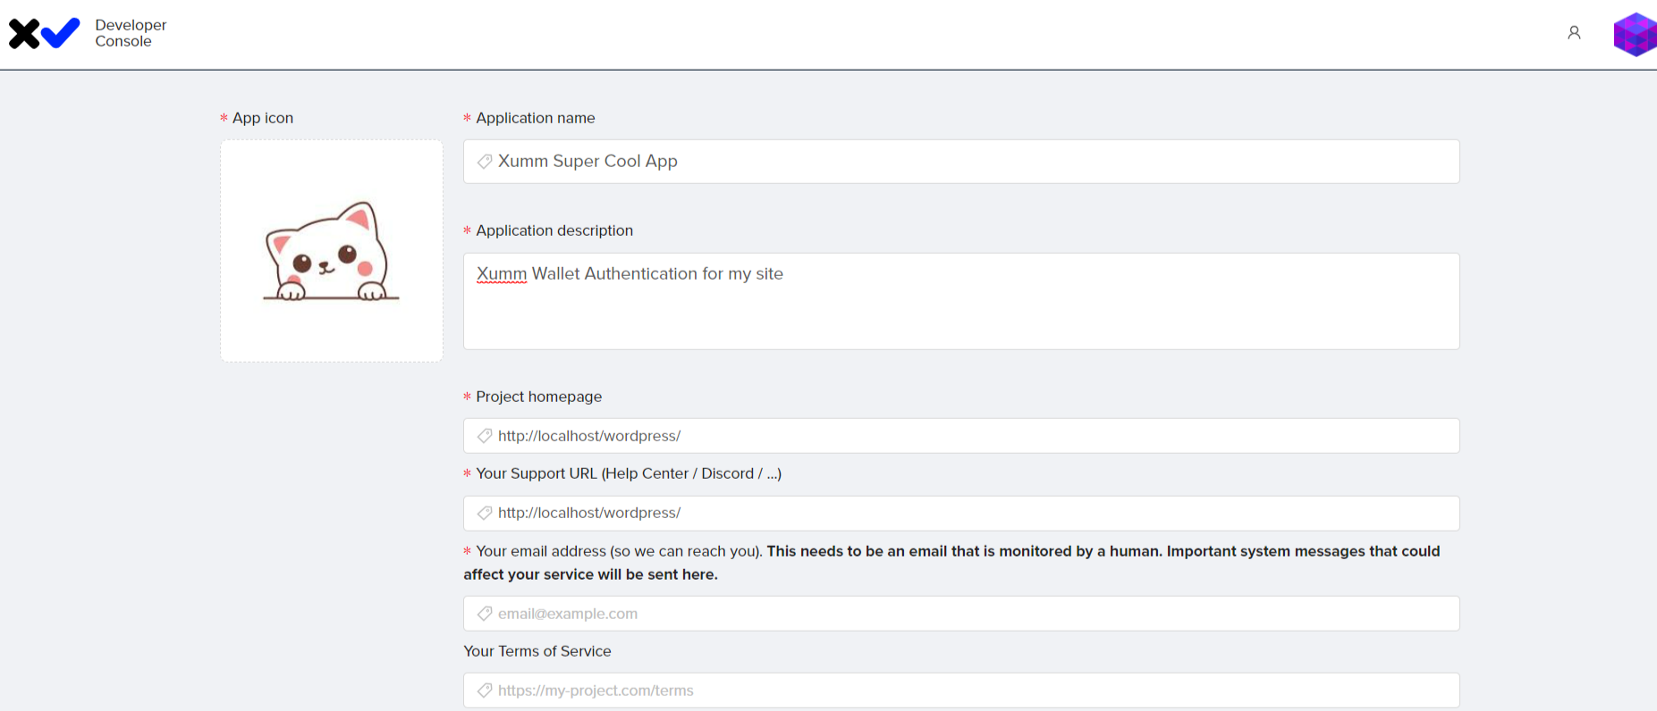Open the purple cube avatar menu
Viewport: 1657px width, 711px height.
click(1635, 34)
